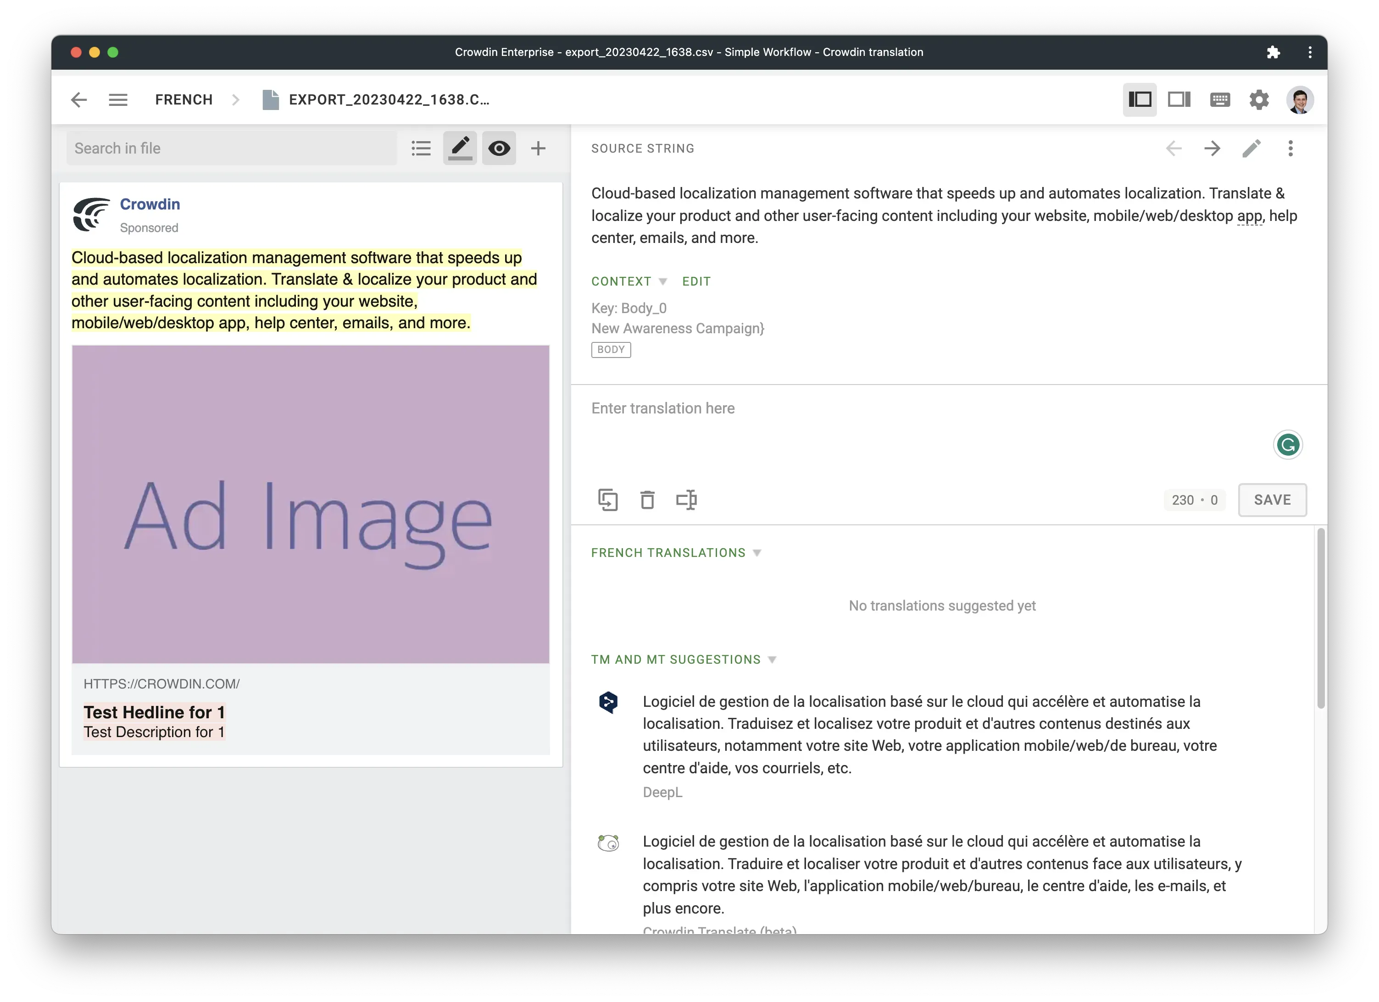Viewport: 1379px width, 1002px height.
Task: Click the SAVE translation button
Action: pos(1273,498)
